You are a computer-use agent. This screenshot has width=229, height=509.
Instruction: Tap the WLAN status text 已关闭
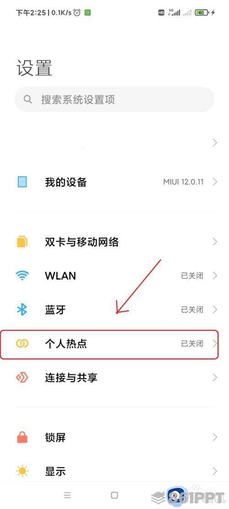click(192, 276)
